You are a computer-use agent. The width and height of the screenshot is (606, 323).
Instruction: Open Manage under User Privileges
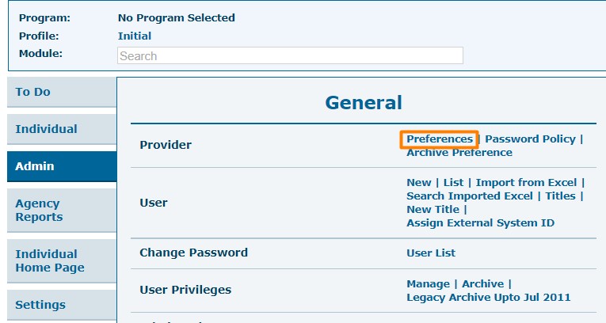click(428, 284)
